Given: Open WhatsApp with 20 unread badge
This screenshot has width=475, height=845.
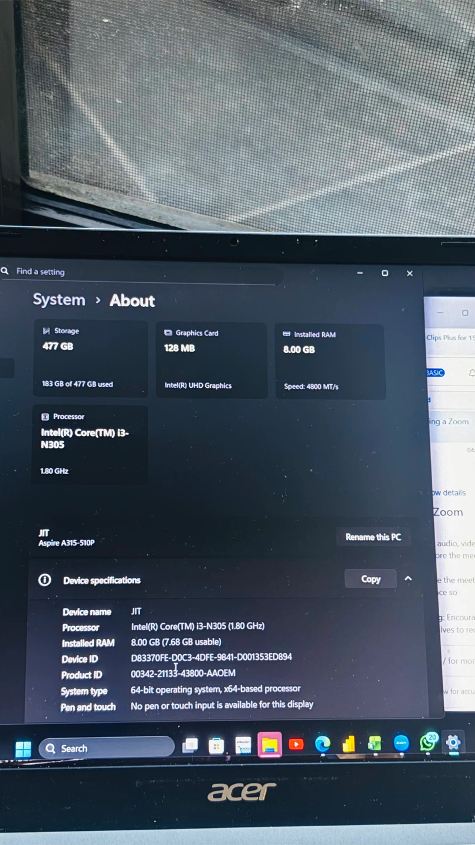Looking at the screenshot, I should tap(428, 742).
